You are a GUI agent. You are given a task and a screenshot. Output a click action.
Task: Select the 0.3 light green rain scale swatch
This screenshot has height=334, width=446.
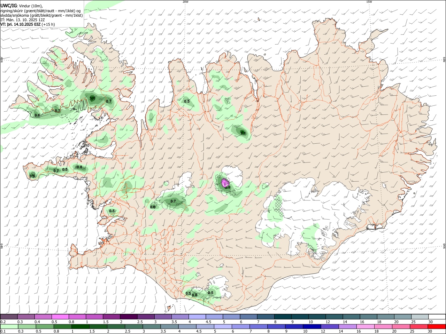[27, 327]
